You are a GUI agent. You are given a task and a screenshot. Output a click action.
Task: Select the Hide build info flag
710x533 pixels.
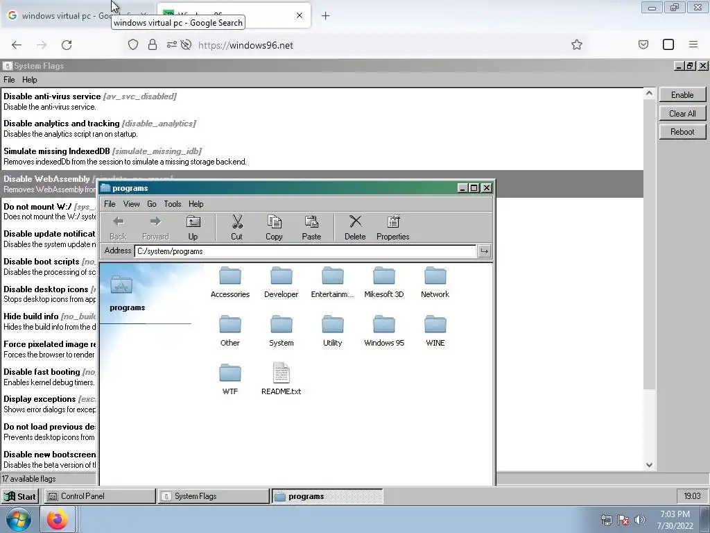click(x=49, y=321)
